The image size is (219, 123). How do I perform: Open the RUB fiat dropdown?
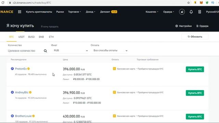click(70, 51)
